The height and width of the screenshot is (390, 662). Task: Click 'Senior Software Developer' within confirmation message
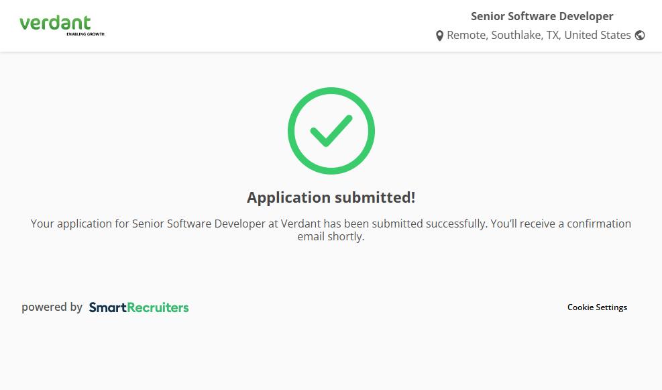coord(199,224)
